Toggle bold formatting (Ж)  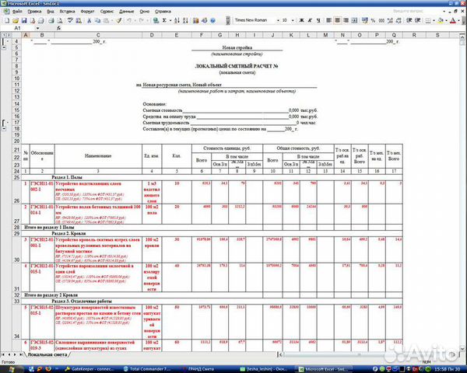301,20
